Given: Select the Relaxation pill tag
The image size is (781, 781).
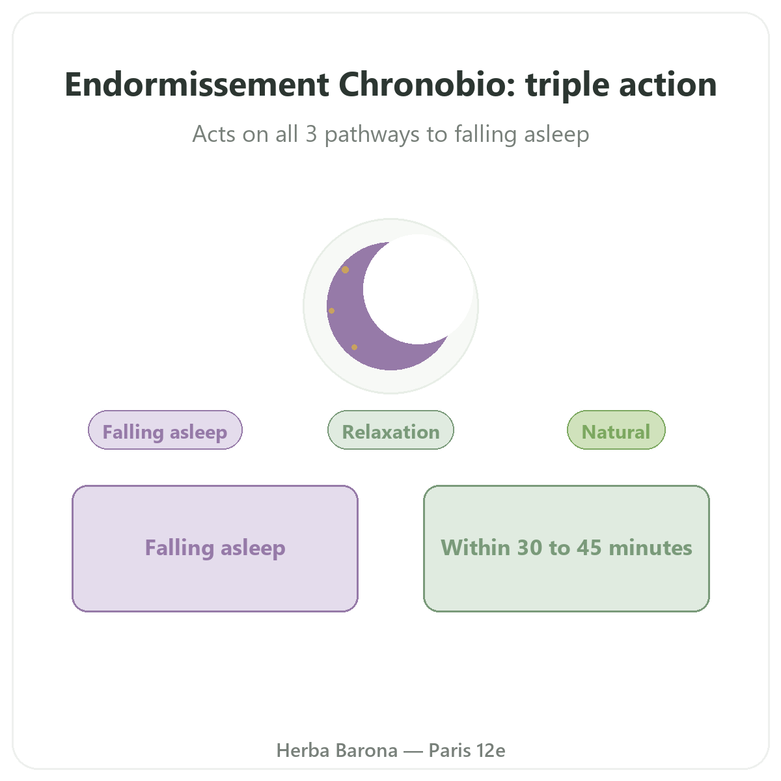Looking at the screenshot, I should pyautogui.click(x=390, y=430).
